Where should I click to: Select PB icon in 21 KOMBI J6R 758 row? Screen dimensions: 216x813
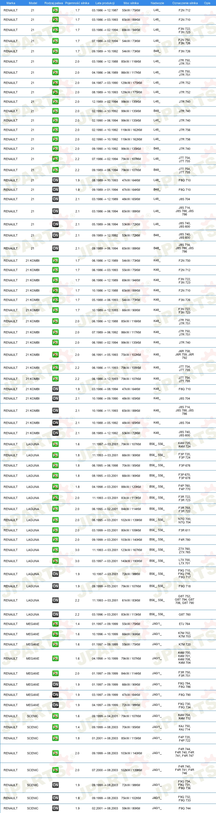[56, 355]
